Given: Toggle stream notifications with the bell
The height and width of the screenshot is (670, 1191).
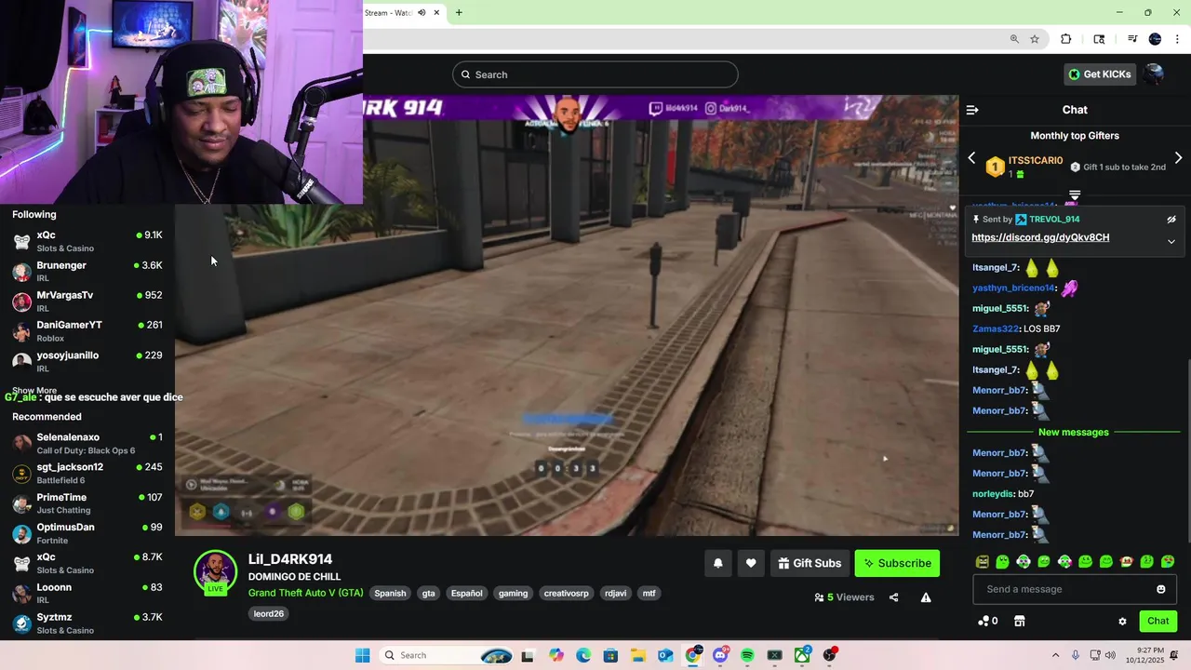Looking at the screenshot, I should pos(717,563).
